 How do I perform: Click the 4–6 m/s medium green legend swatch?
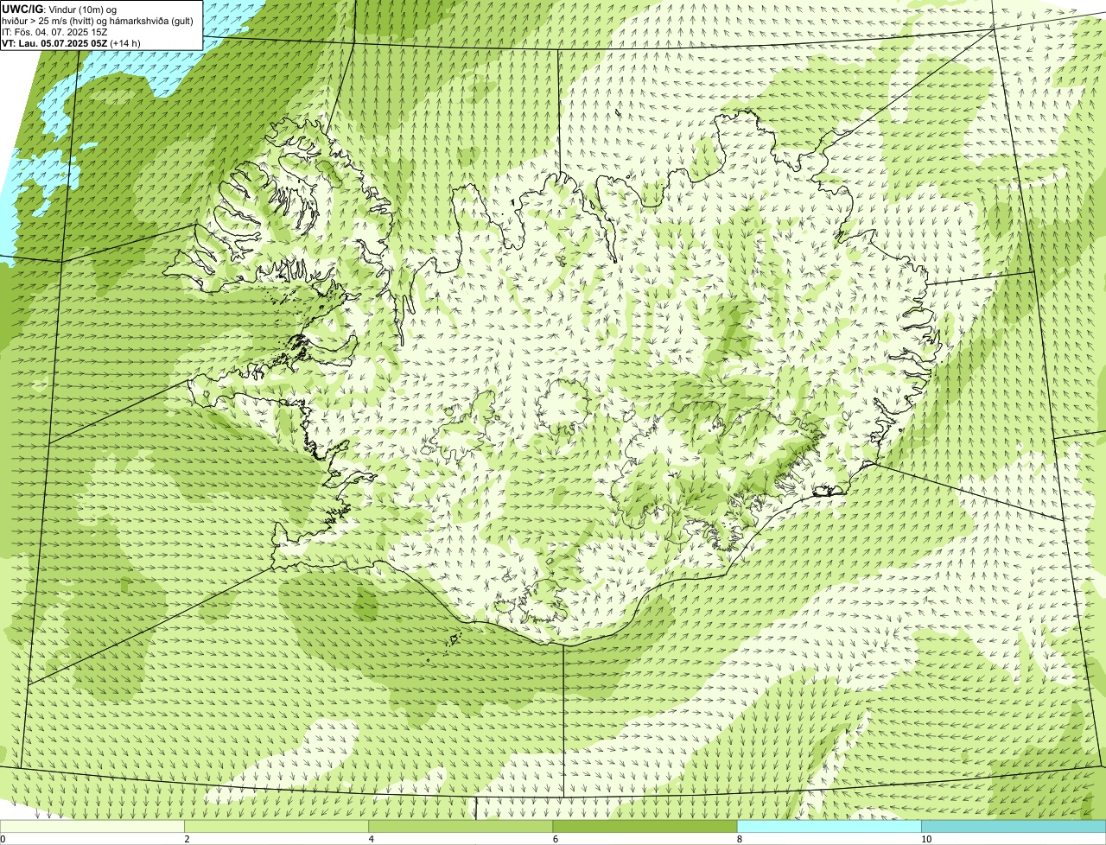click(x=461, y=827)
